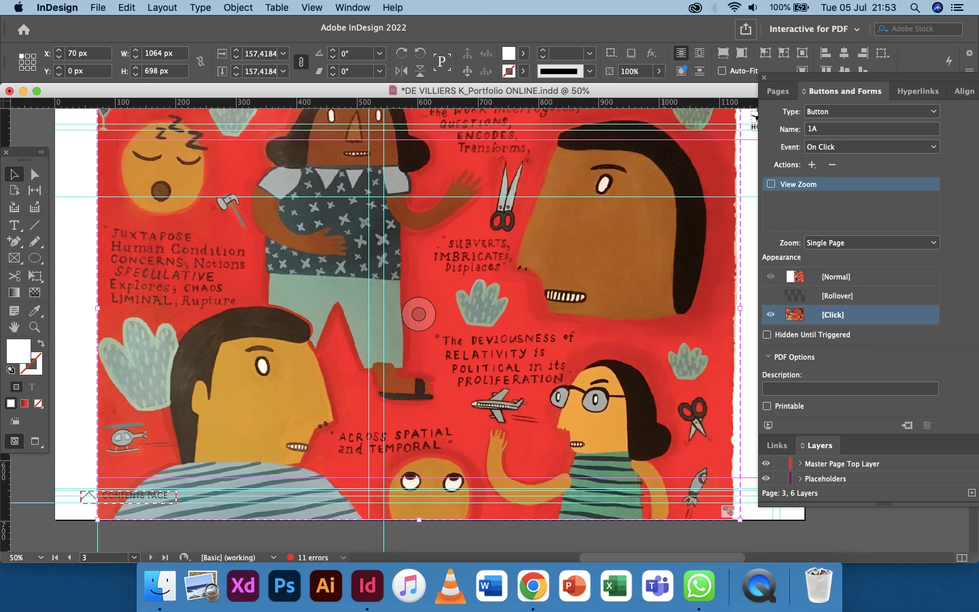The width and height of the screenshot is (979, 612).
Task: Click the home icon in the app bar
Action: pyautogui.click(x=24, y=29)
